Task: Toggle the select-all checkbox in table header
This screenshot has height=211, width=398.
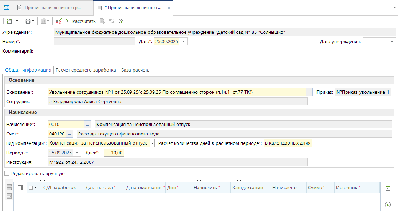Action: coord(31,187)
